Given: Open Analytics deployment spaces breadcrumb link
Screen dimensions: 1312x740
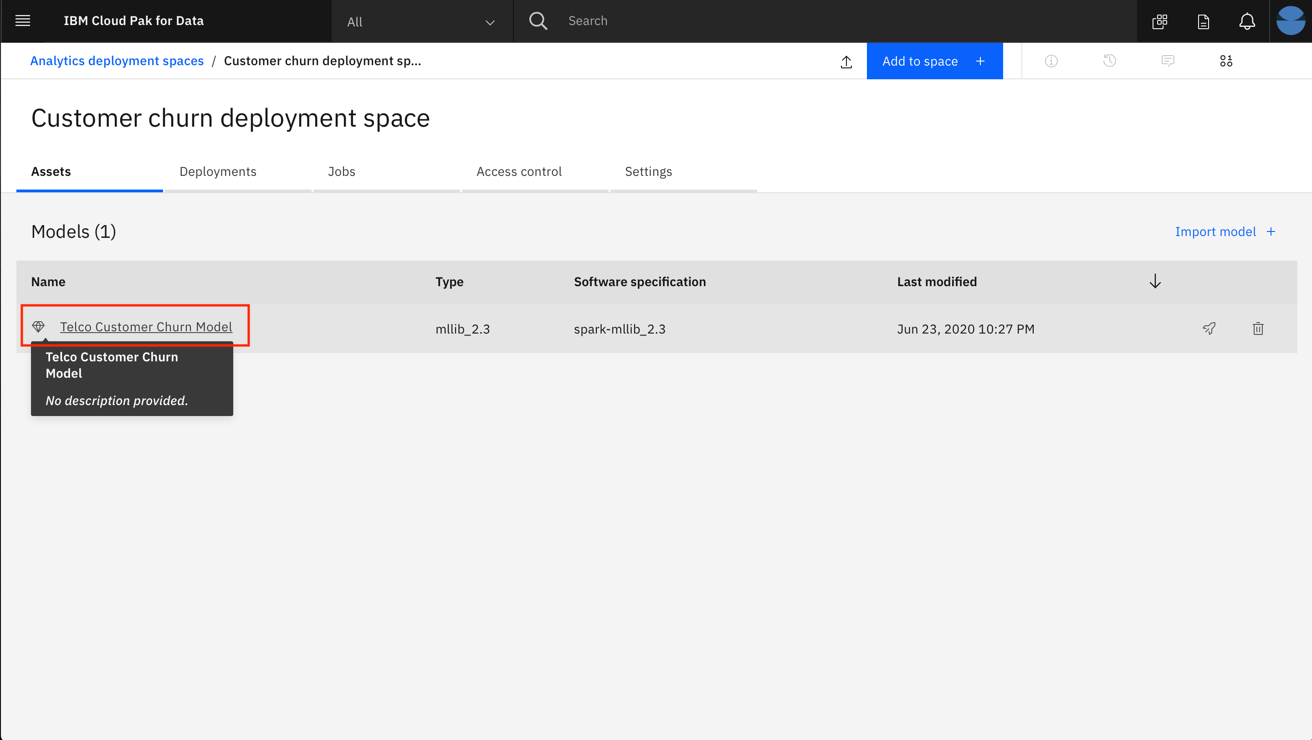Looking at the screenshot, I should (x=117, y=61).
